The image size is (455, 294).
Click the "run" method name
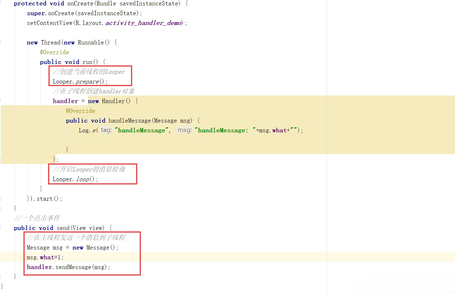88,62
